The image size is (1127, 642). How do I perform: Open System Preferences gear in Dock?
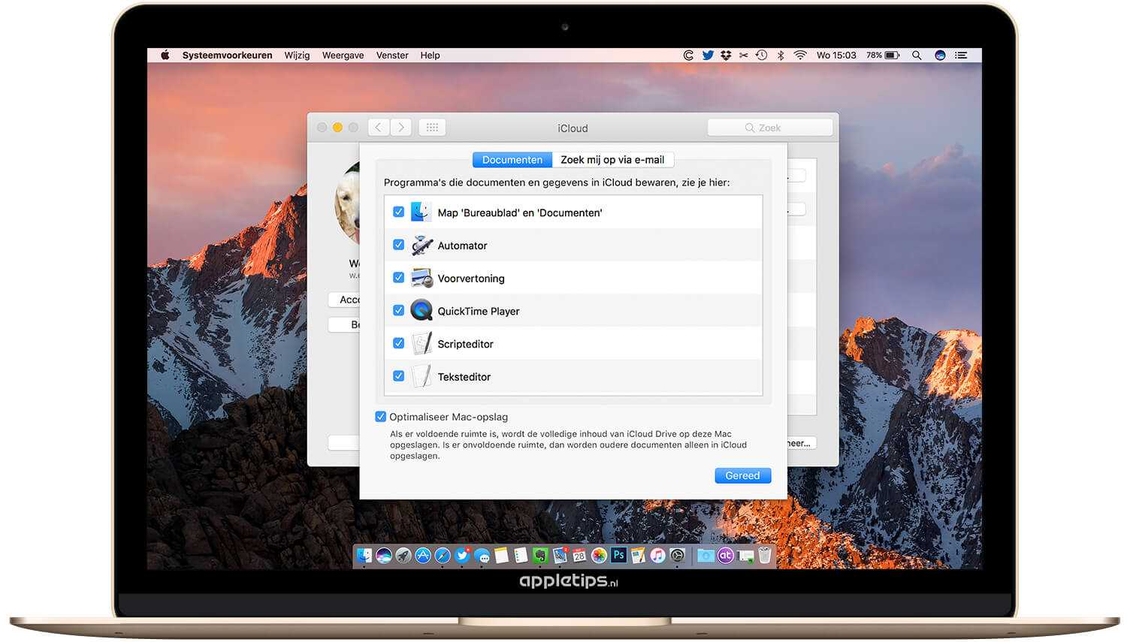678,556
